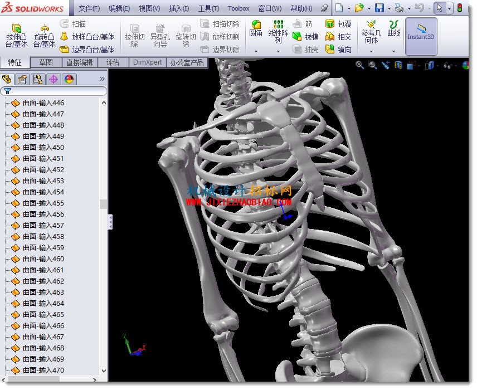Expand the Fillet (圆角) dropdown arrow
The image size is (477, 390).
coord(256,51)
